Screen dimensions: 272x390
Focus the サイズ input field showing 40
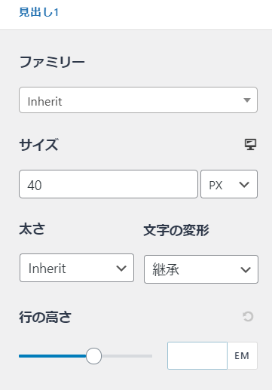(x=108, y=184)
